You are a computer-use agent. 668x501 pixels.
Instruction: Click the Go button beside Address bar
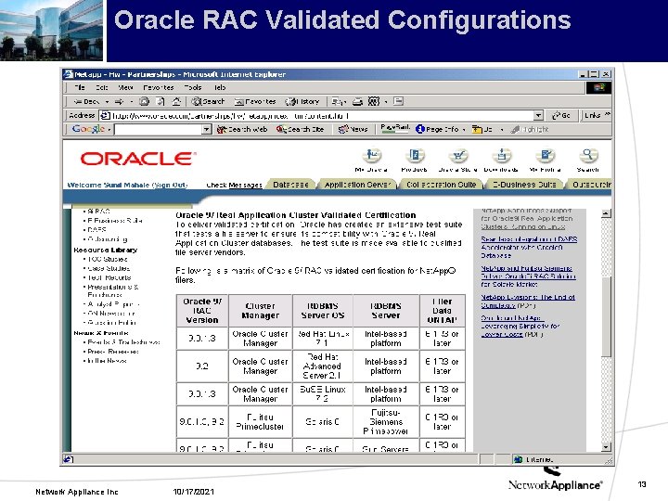(560, 115)
